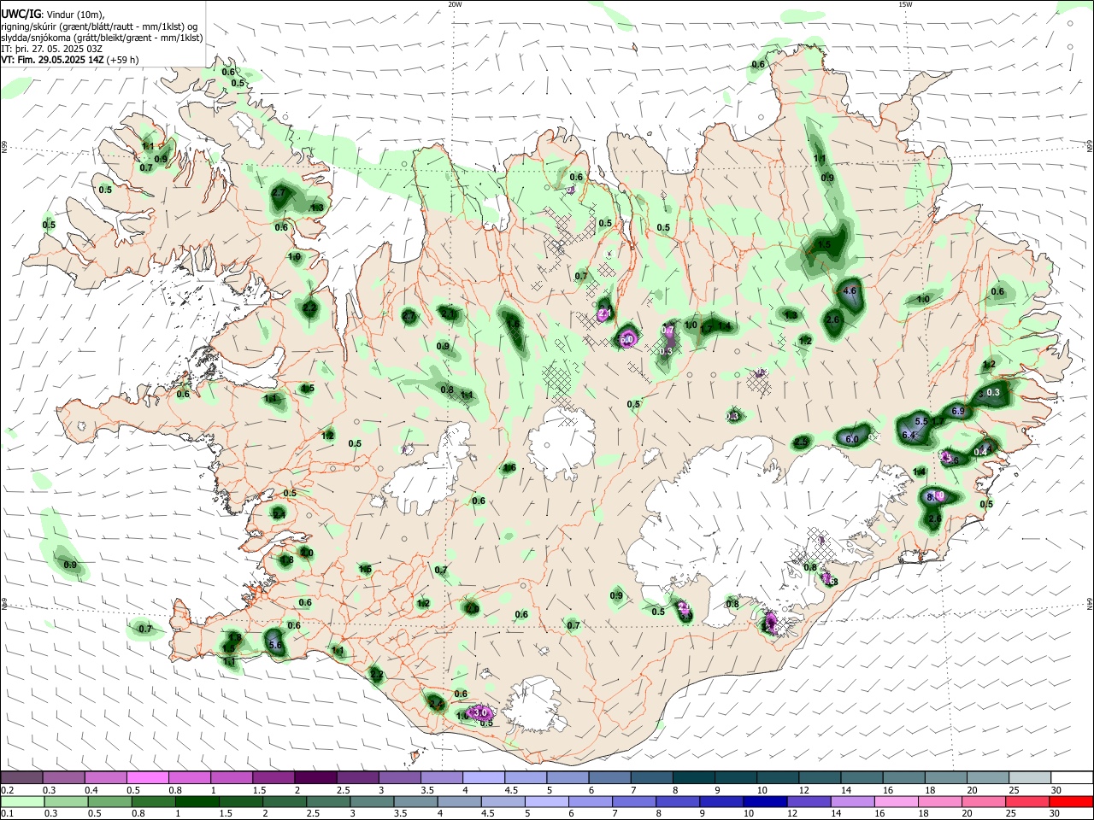Click the '4.6' precipitation value on the map
Image resolution: width=1094 pixels, height=820 pixels.
click(850, 291)
